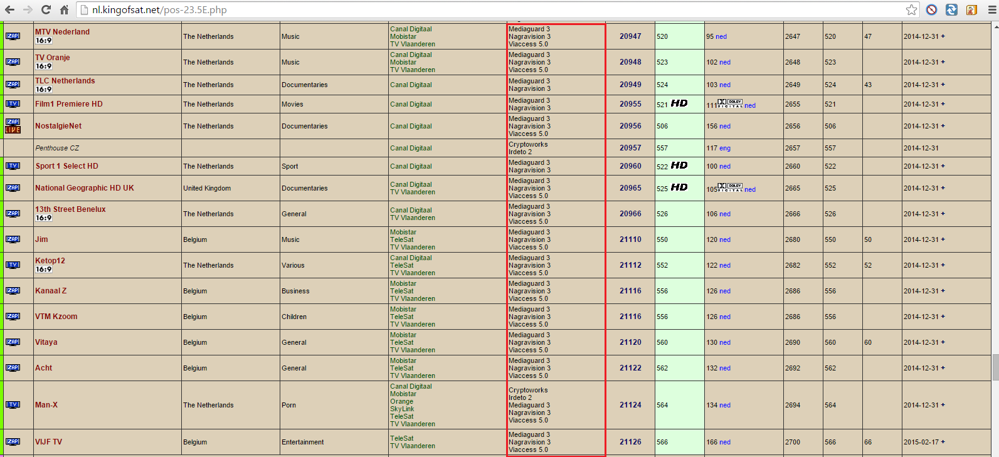Open the Orange package link in Man-X row

[401, 401]
